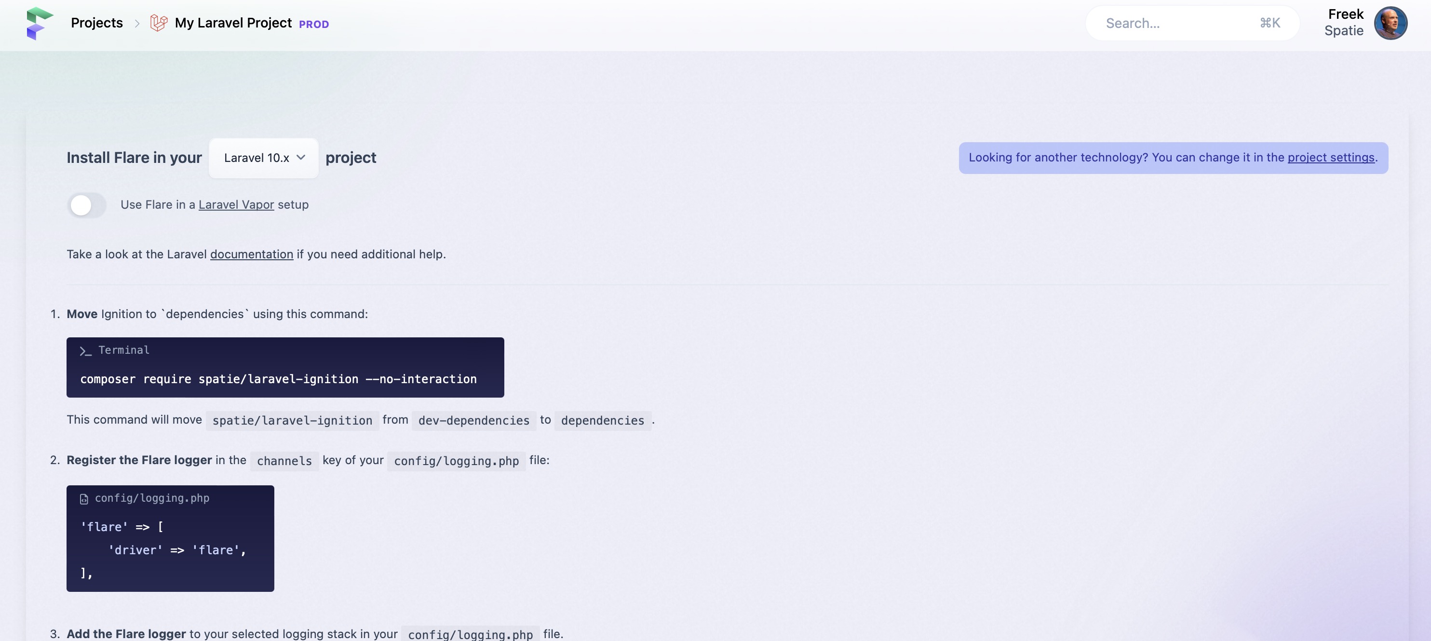
Task: Click the config/logging.php code block header
Action: point(152,498)
